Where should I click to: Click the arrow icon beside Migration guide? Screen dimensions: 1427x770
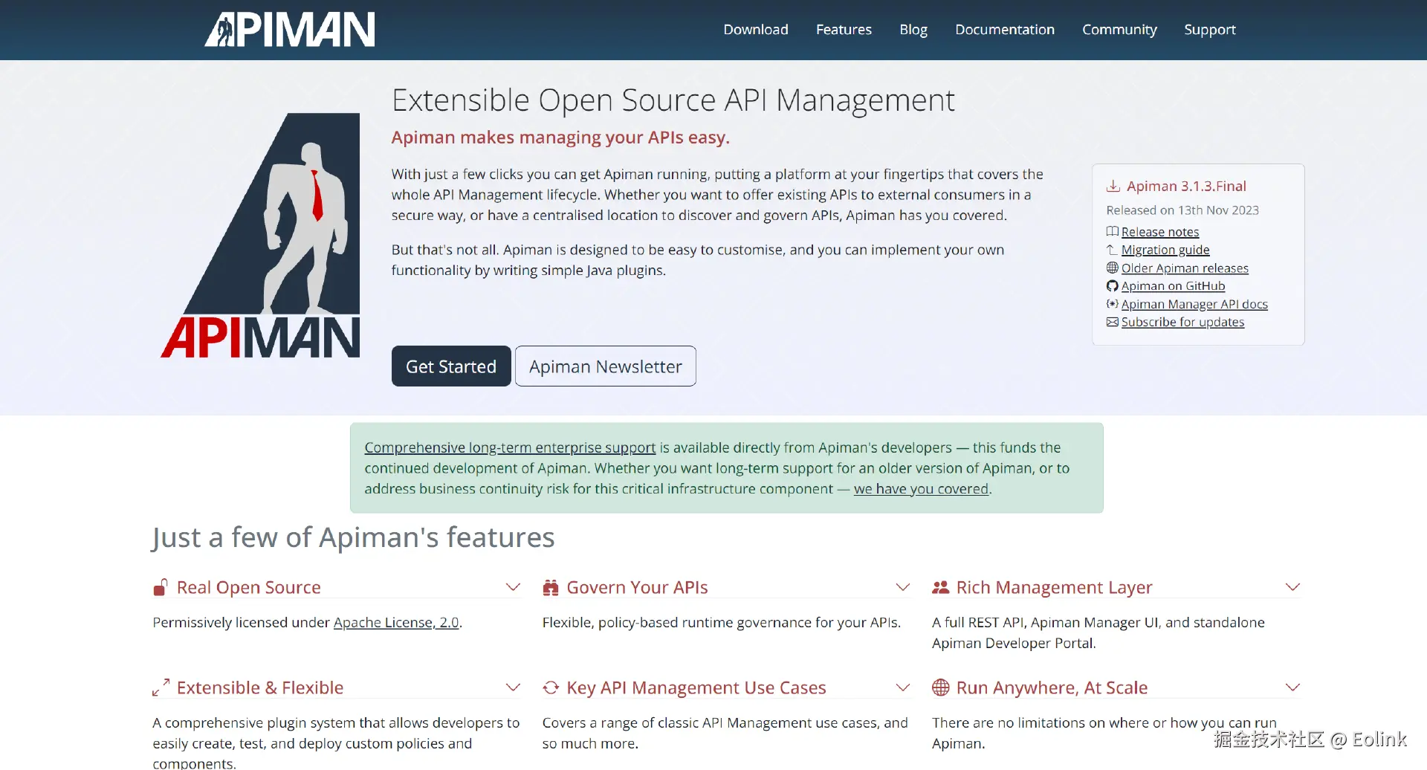pyautogui.click(x=1113, y=250)
